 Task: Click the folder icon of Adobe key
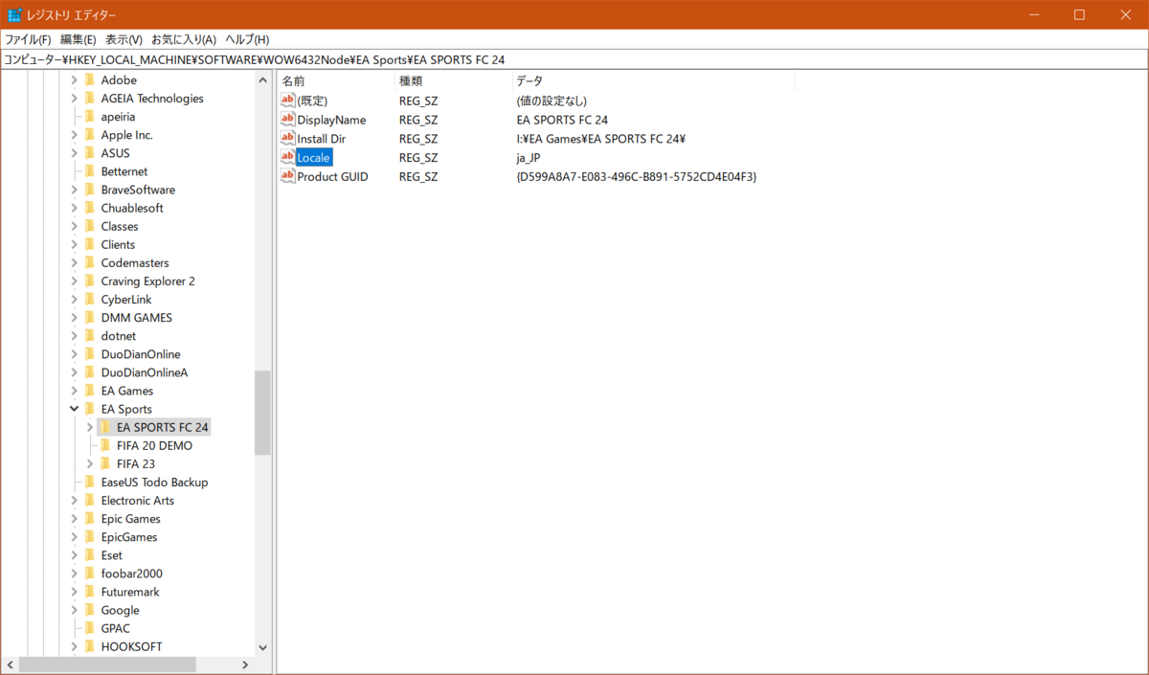click(x=90, y=80)
